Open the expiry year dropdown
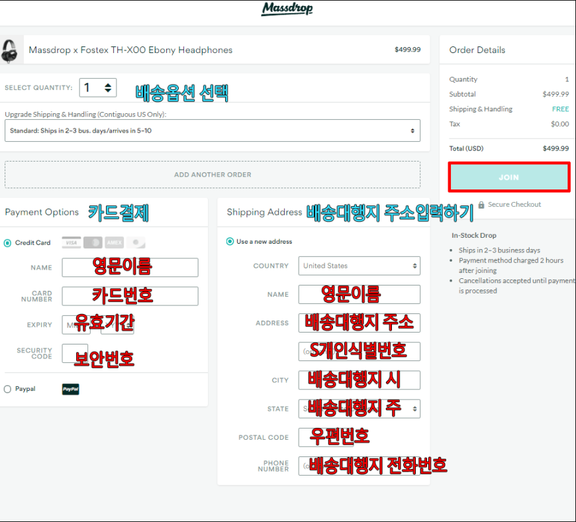The height and width of the screenshot is (522, 576). pos(117,325)
